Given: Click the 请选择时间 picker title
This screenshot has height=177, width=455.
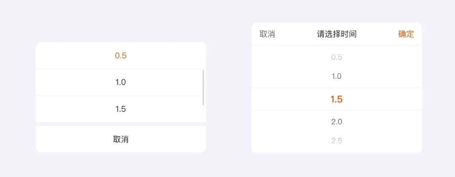Looking at the screenshot, I should pyautogui.click(x=337, y=34).
